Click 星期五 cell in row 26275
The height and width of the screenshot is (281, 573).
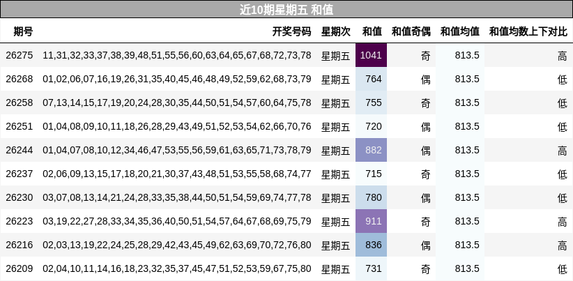tap(336, 56)
